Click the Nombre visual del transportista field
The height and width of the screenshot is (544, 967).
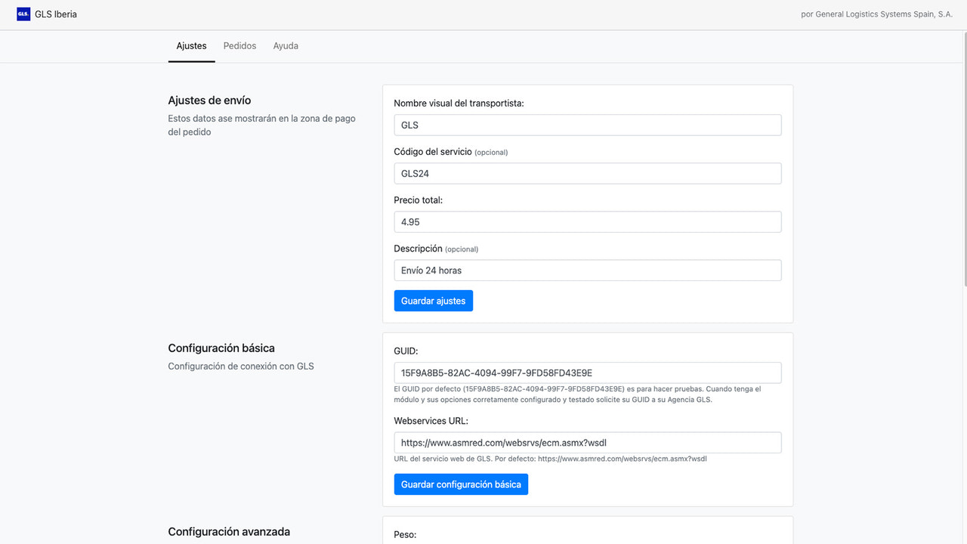(588, 125)
